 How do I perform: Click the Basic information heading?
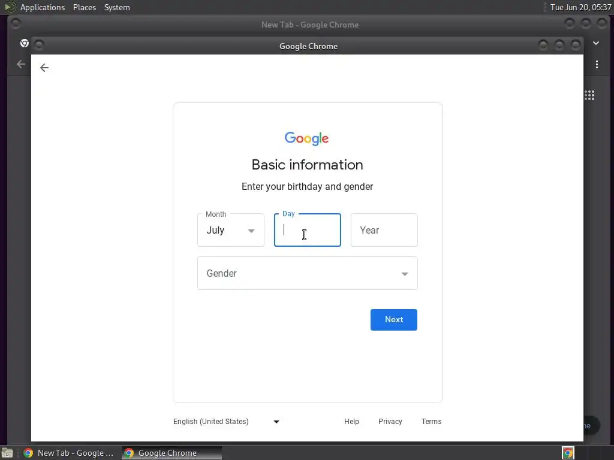[308, 165]
